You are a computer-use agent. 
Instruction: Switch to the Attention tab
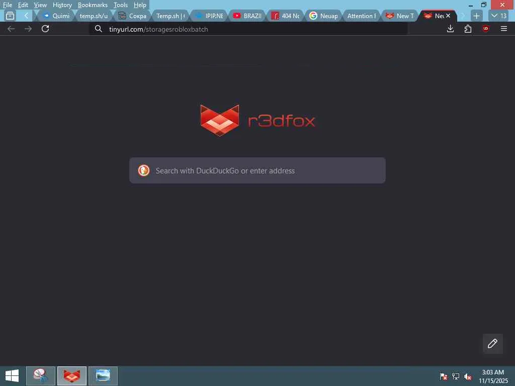[x=361, y=16]
